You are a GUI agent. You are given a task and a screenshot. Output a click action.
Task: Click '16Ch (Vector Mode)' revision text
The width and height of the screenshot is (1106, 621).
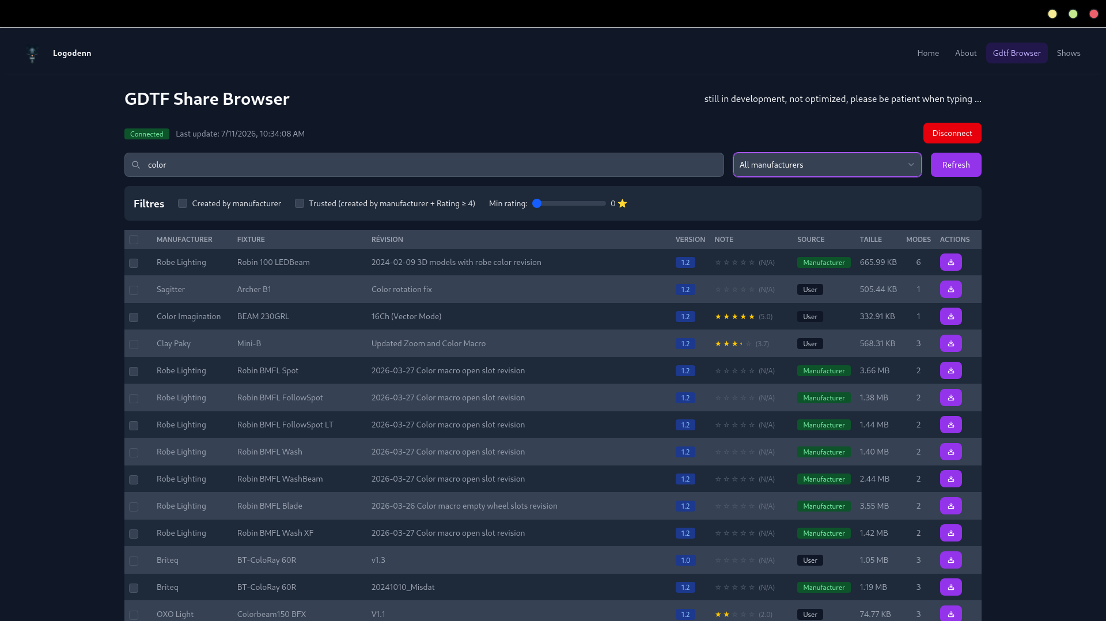tap(407, 316)
